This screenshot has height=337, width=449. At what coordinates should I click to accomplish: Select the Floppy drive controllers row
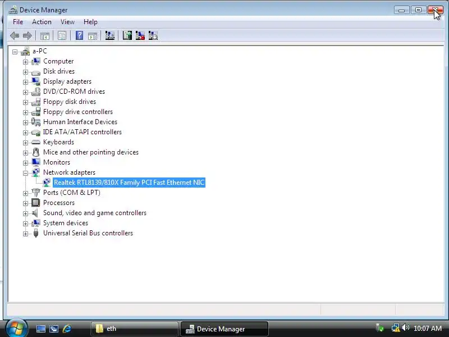click(78, 112)
